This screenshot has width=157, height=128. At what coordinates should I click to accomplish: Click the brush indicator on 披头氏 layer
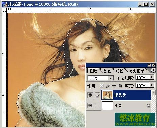97,95
